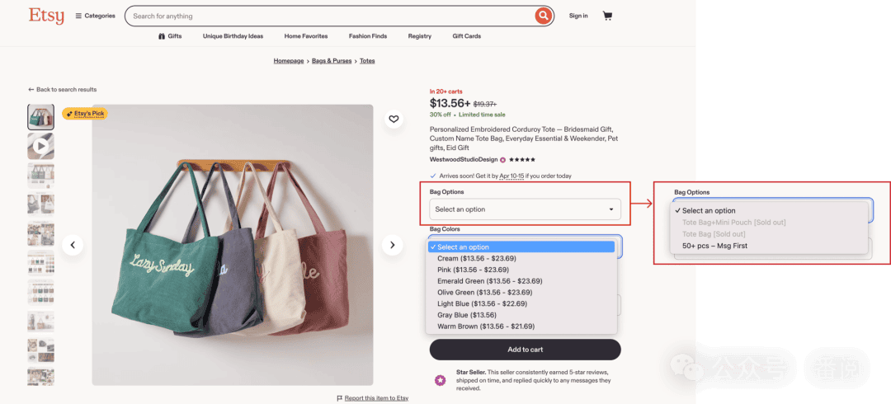891x404 pixels.
Task: Select first tote bags thumbnail image
Action: (x=41, y=117)
